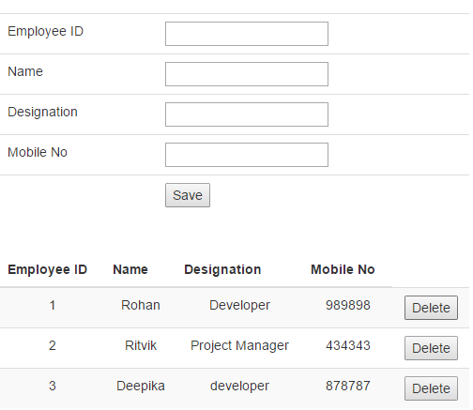The height and width of the screenshot is (410, 473).
Task: Select the Designation input field
Action: point(247,114)
